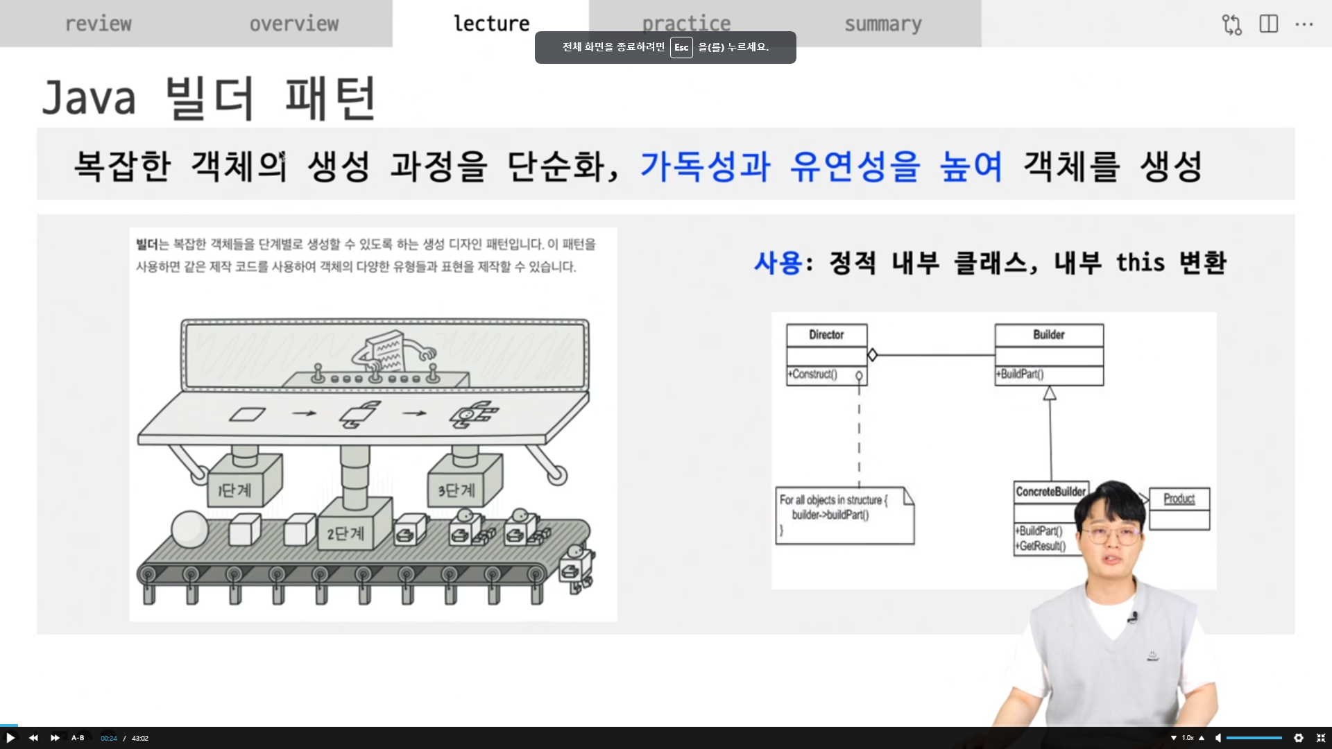Click the Director class box in diagram

click(x=826, y=354)
